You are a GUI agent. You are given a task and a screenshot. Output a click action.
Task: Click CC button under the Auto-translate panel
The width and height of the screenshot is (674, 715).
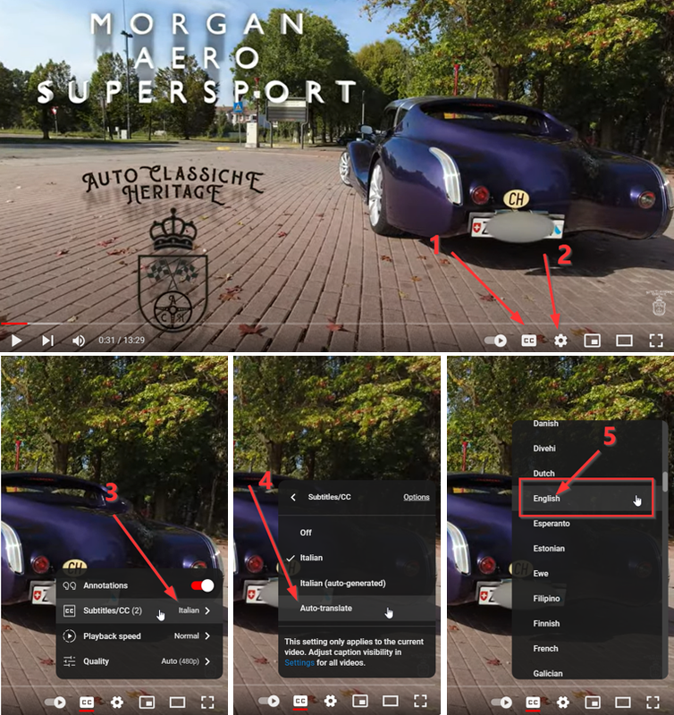click(x=300, y=701)
